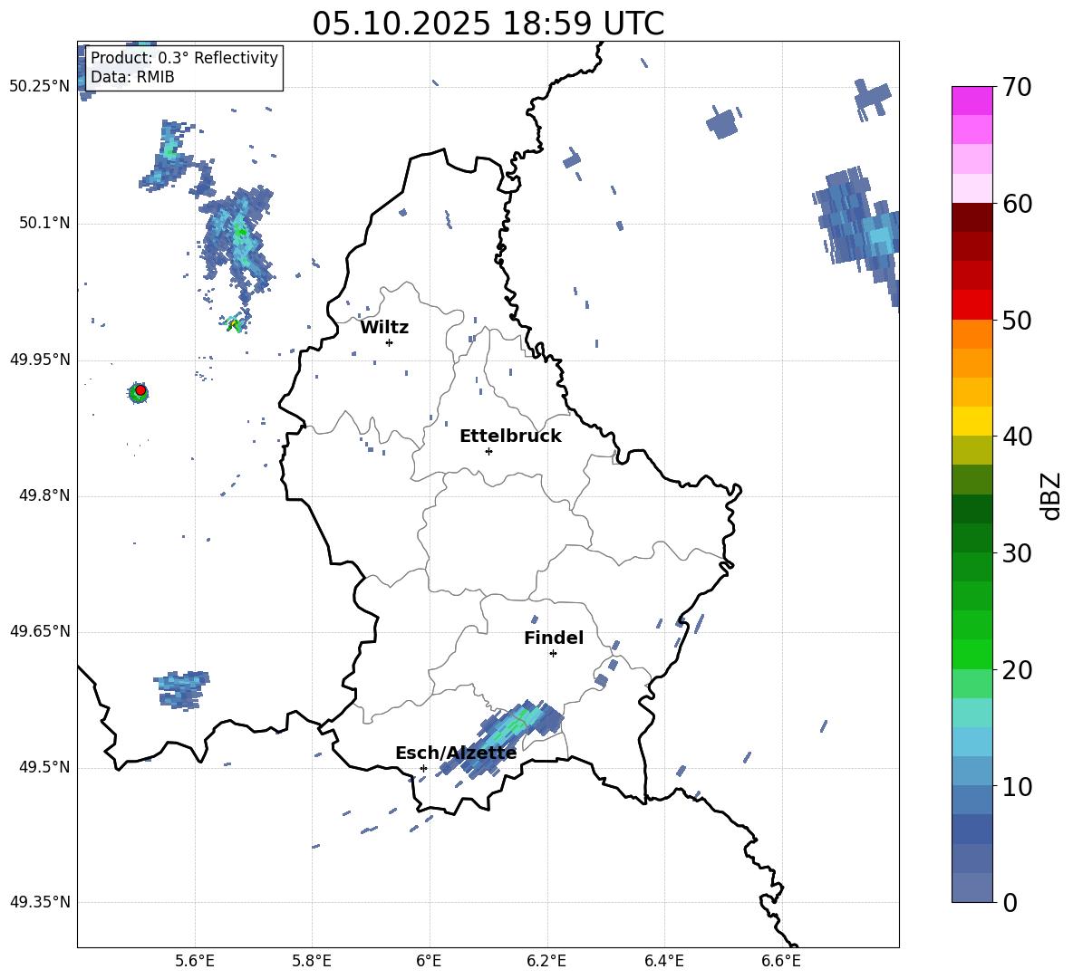Pick the bright green swatch above 20
Screen dimensions: 1073x979
click(971, 654)
